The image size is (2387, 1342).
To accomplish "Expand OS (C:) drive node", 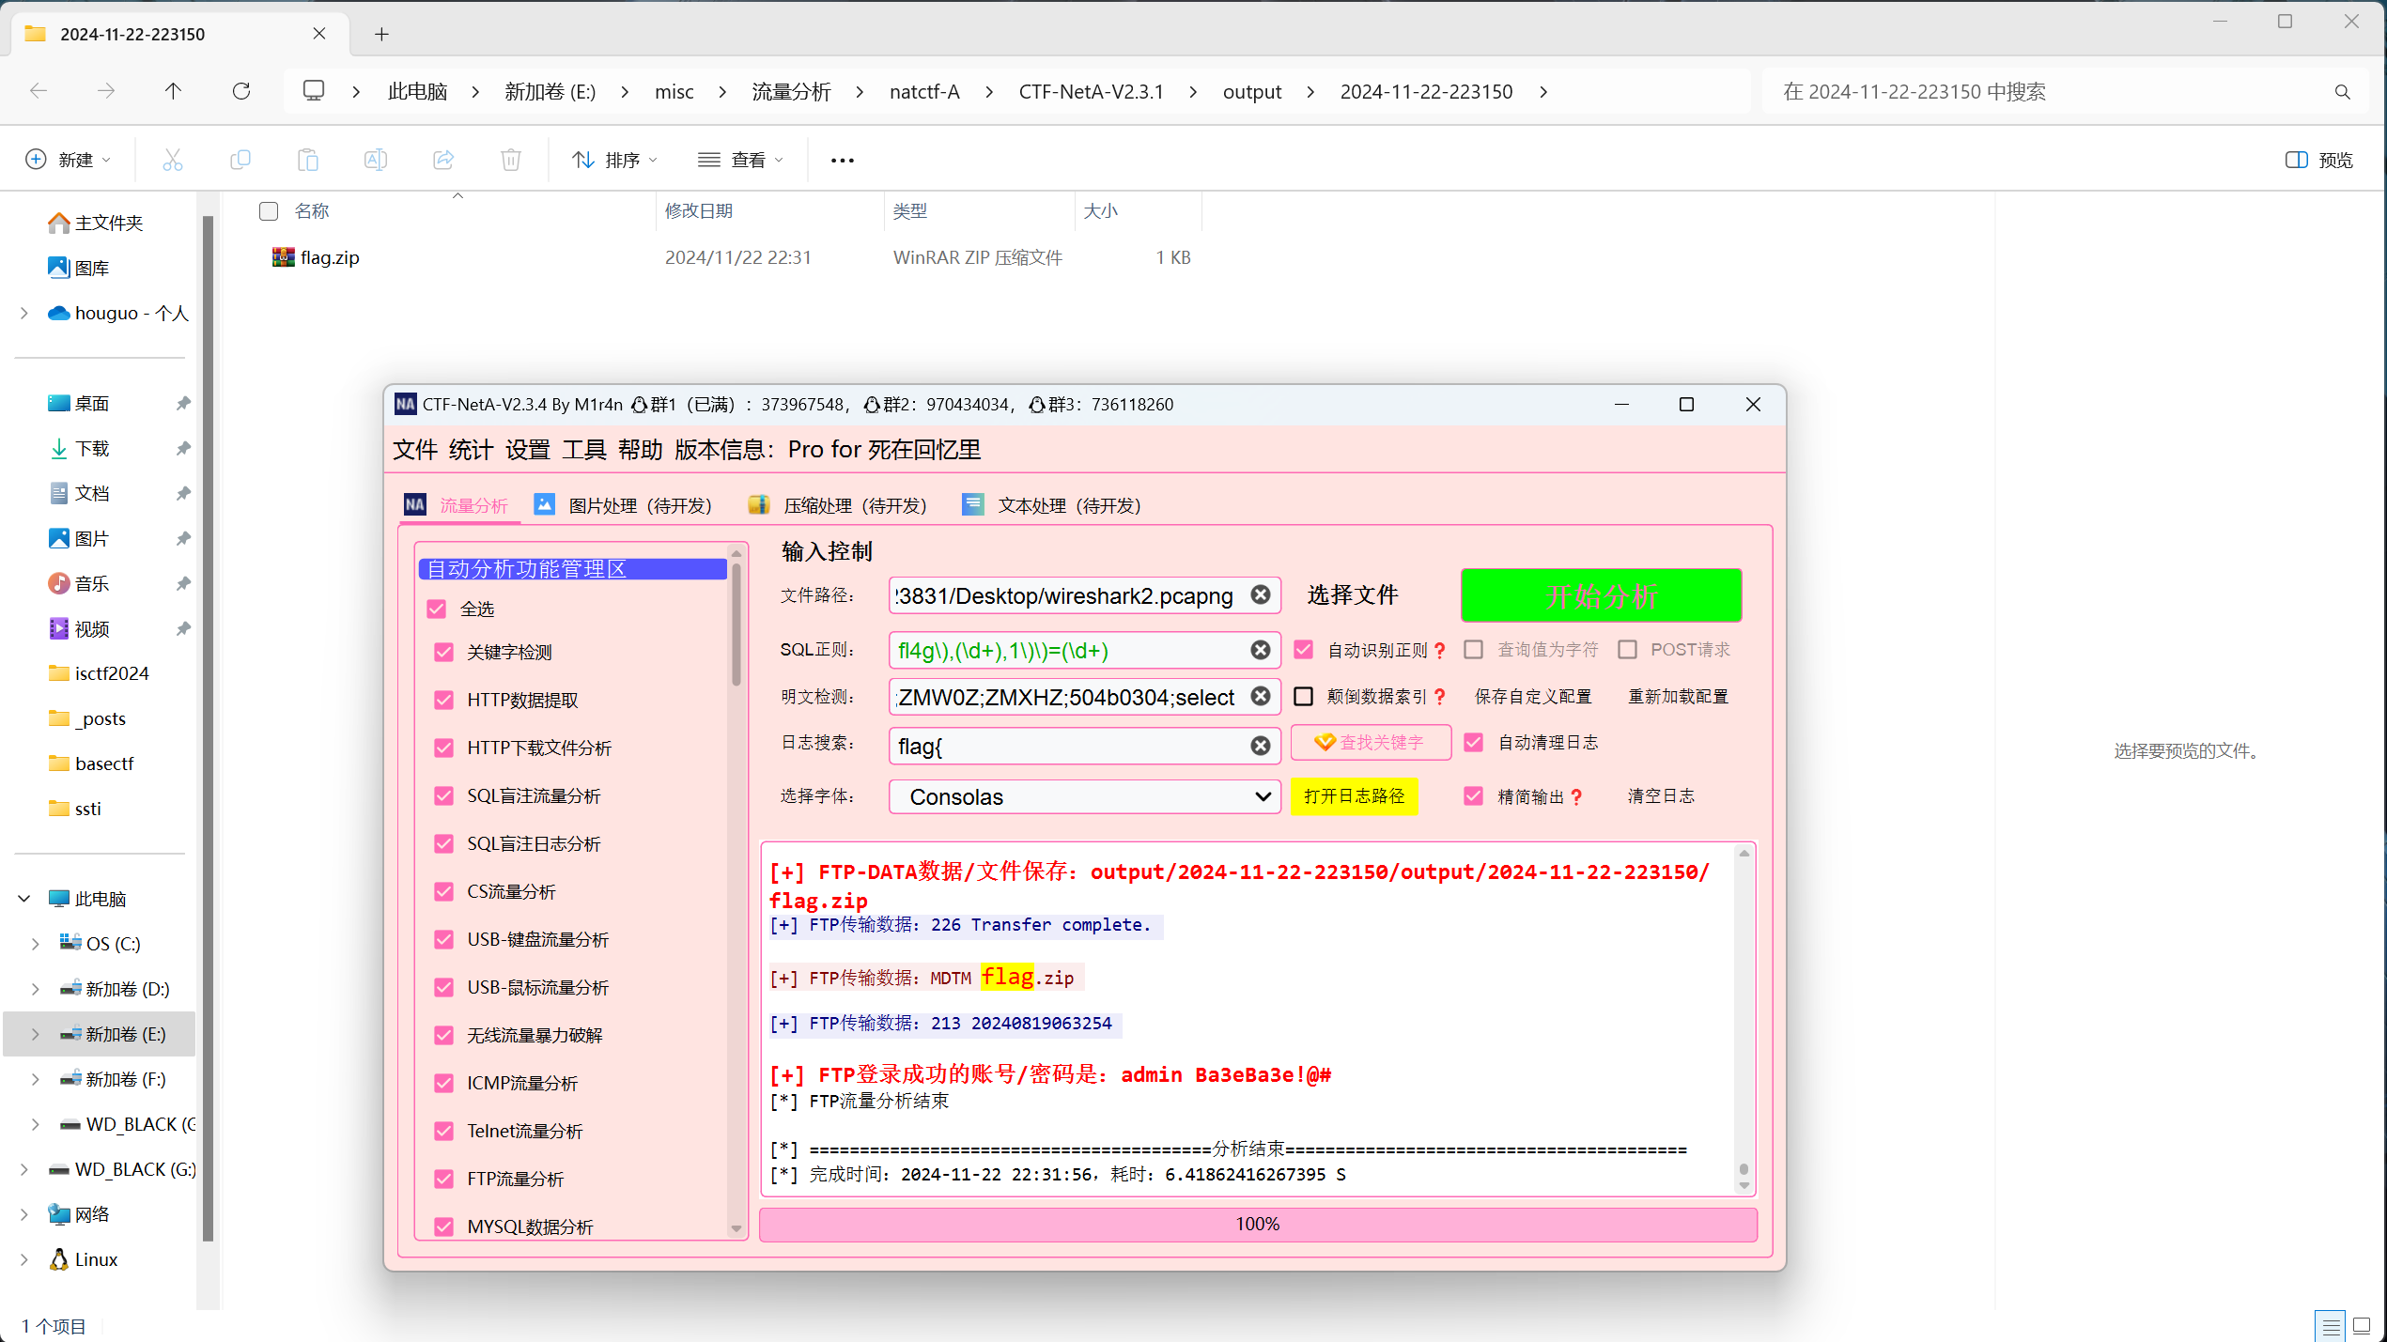I will coord(36,945).
